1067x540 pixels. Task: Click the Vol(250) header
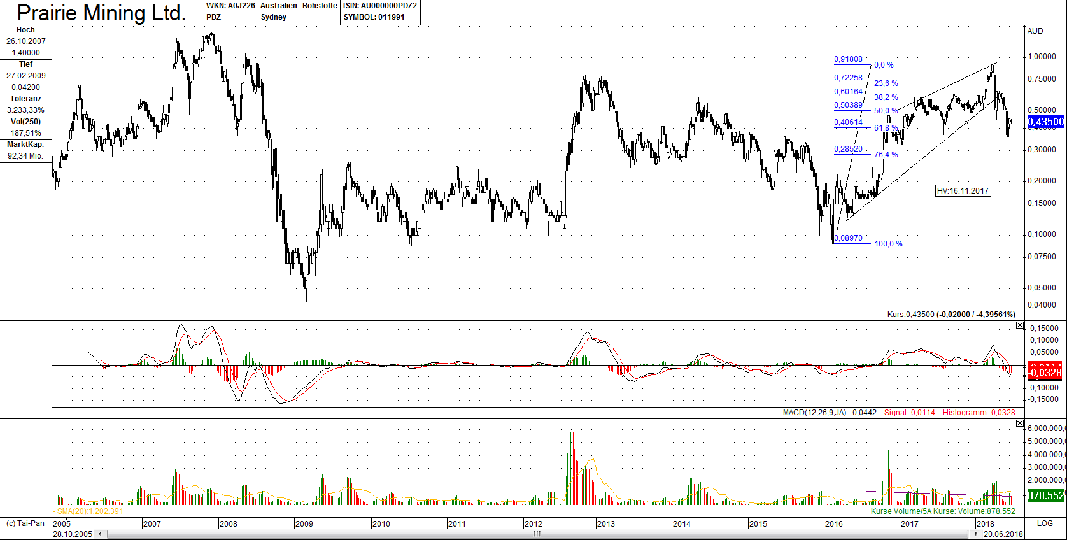click(x=25, y=122)
